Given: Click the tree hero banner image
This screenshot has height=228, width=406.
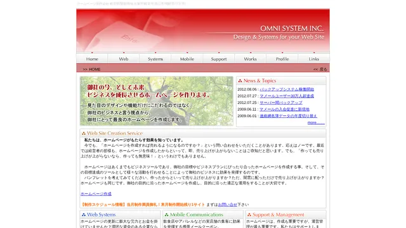Looking at the screenshot, I should pyautogui.click(x=157, y=101).
